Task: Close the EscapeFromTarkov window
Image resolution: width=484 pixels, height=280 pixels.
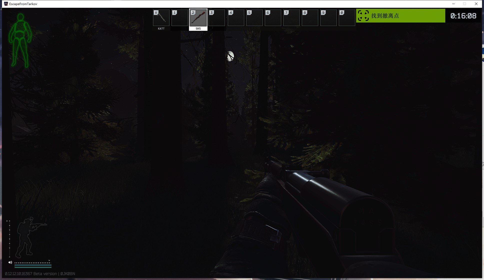Action: click(x=476, y=4)
